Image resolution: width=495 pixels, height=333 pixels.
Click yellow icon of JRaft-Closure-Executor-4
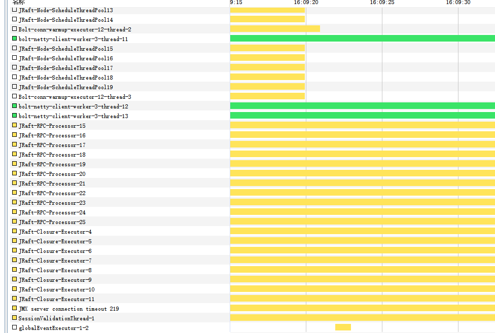click(14, 231)
